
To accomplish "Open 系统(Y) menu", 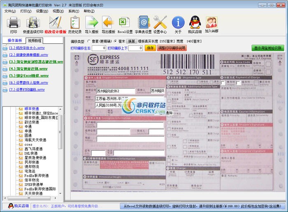I will click(74, 11).
